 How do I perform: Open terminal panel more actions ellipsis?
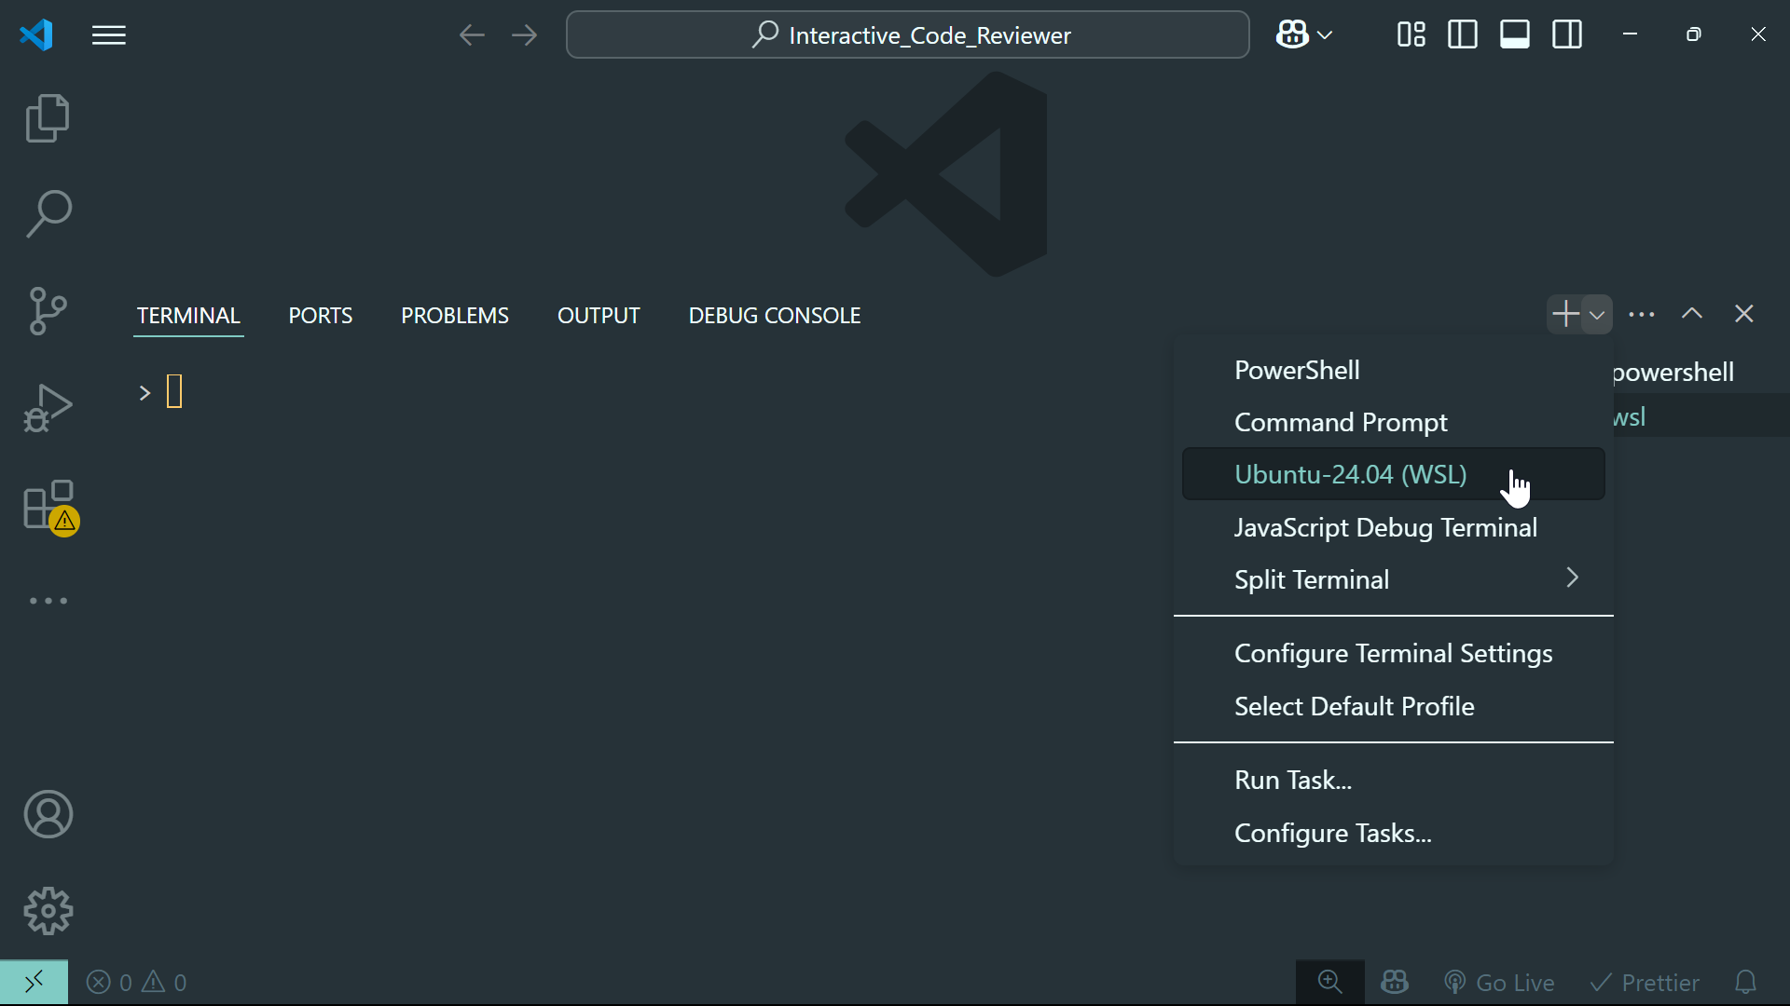click(x=1642, y=315)
